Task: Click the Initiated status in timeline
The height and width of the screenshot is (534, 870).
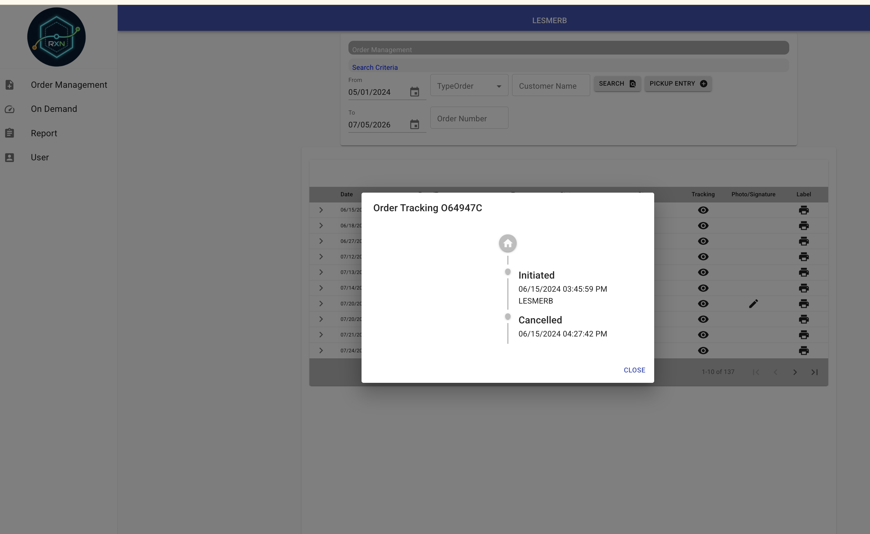Action: tap(536, 275)
